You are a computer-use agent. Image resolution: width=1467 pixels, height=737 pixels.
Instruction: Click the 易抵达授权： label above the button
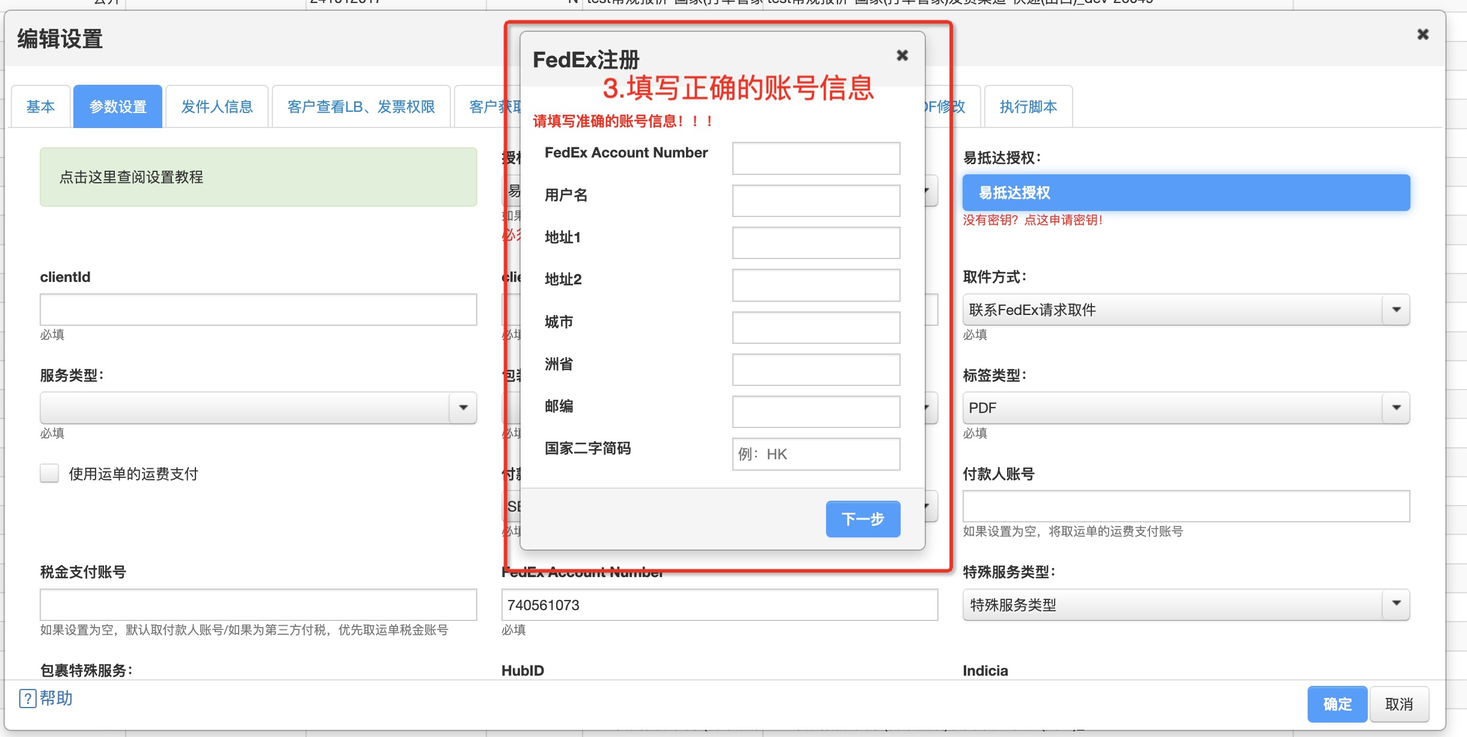(1002, 157)
